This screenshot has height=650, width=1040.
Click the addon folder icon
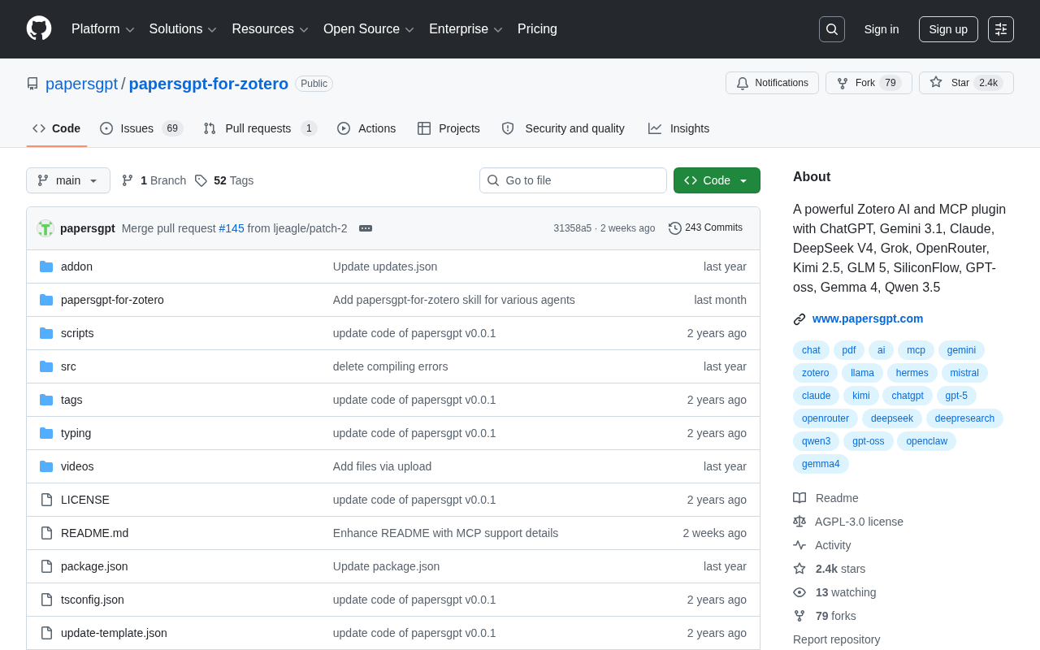pos(46,266)
